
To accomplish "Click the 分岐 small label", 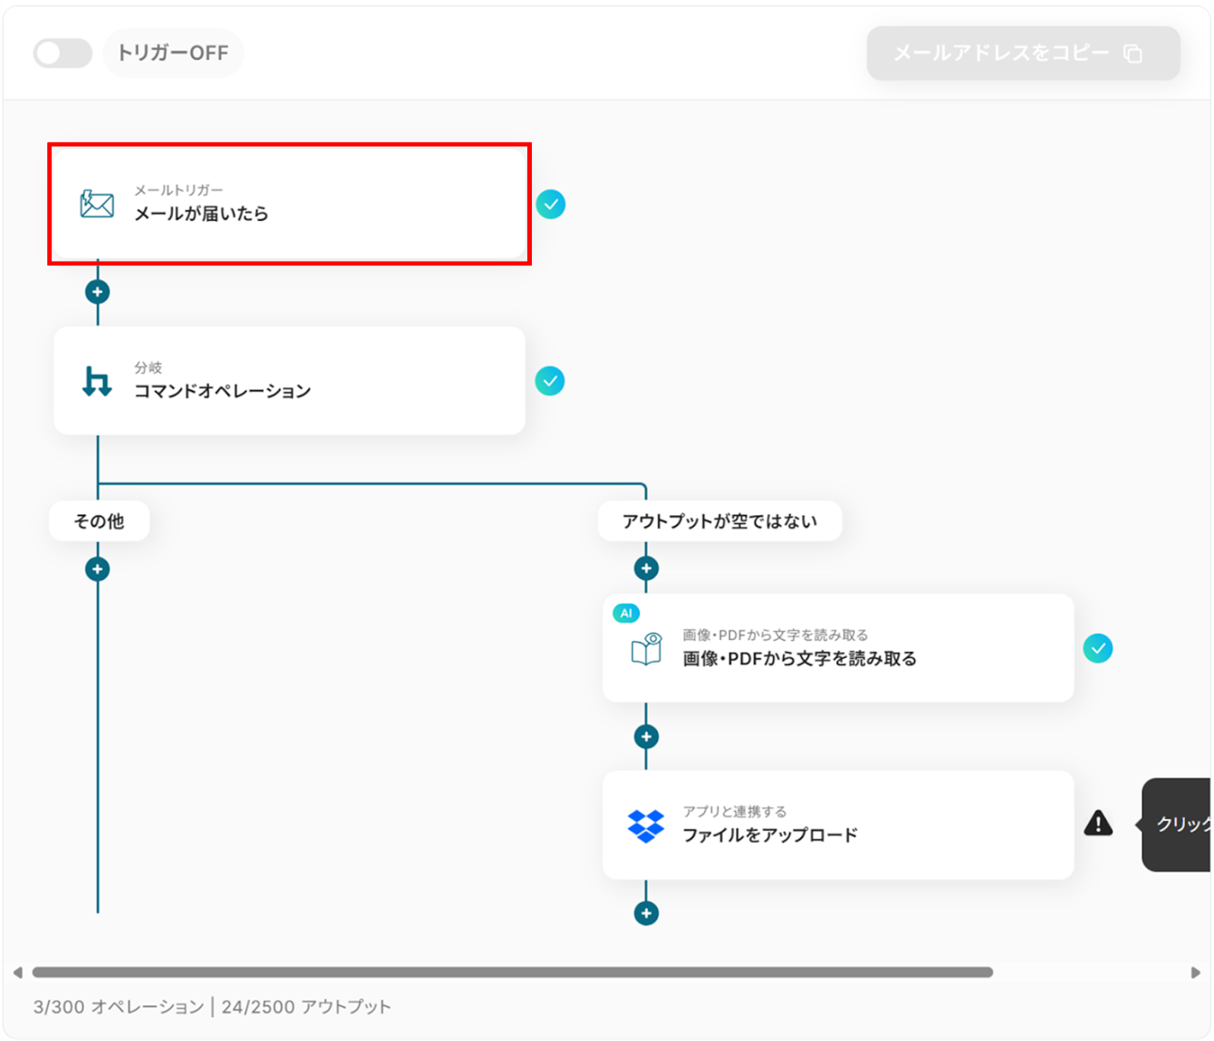I will [x=148, y=368].
